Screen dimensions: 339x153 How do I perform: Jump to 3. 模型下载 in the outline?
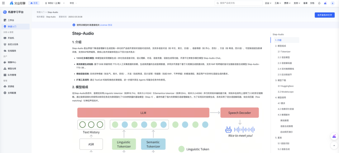pyautogui.click(x=280, y=80)
